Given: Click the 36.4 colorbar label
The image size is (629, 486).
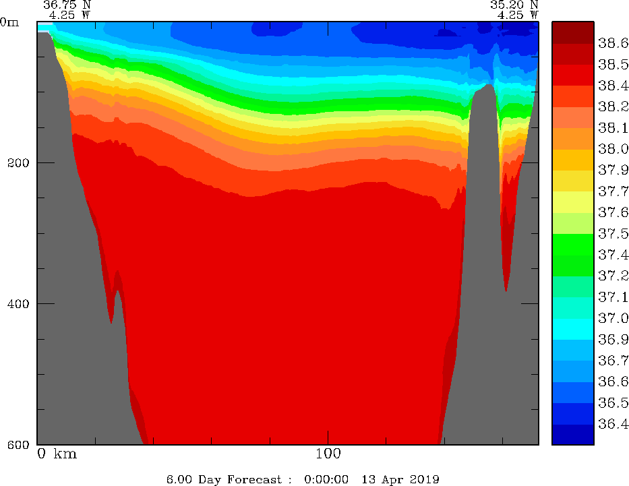Looking at the screenshot, I should click(613, 424).
